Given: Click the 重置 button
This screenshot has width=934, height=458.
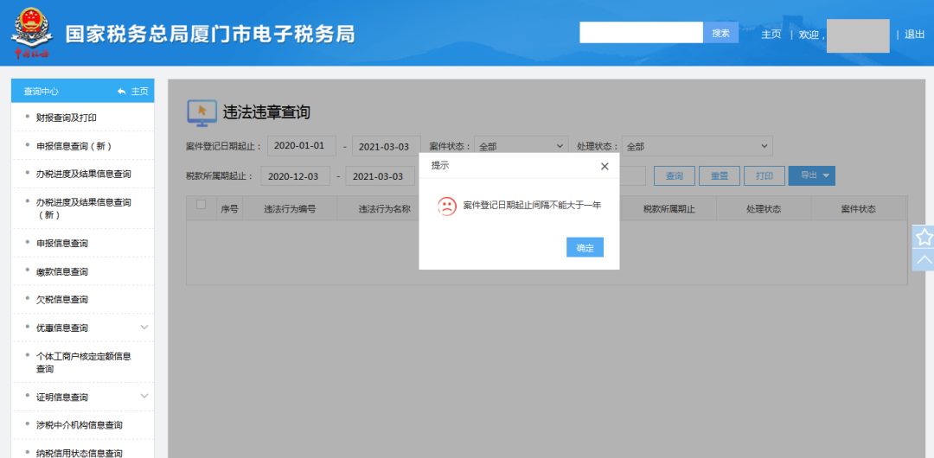Looking at the screenshot, I should click(720, 176).
